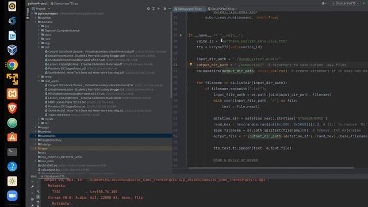This screenshot has height=207, width=368.
Task: Click the voice_id assignment line
Action: [241, 41]
